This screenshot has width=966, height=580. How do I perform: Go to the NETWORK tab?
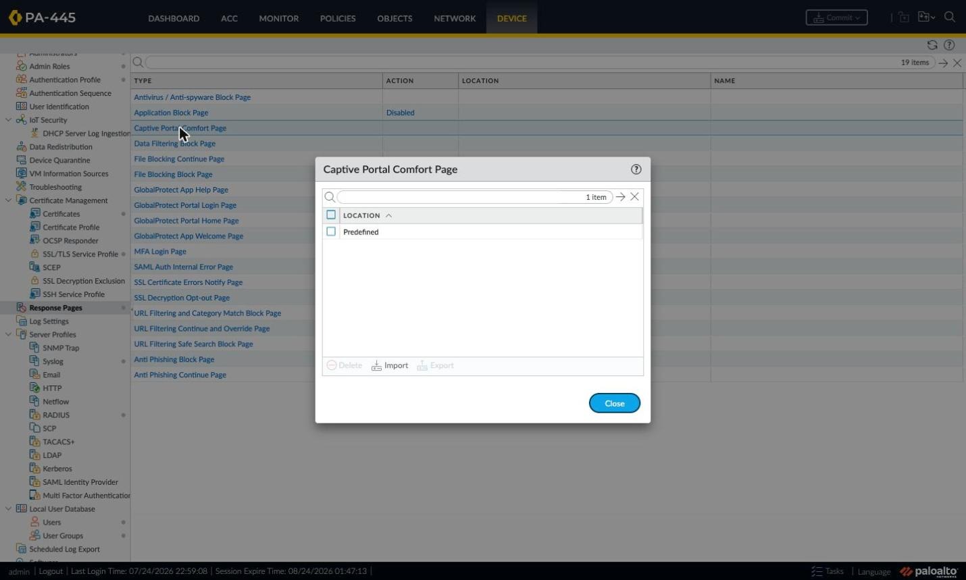click(455, 18)
